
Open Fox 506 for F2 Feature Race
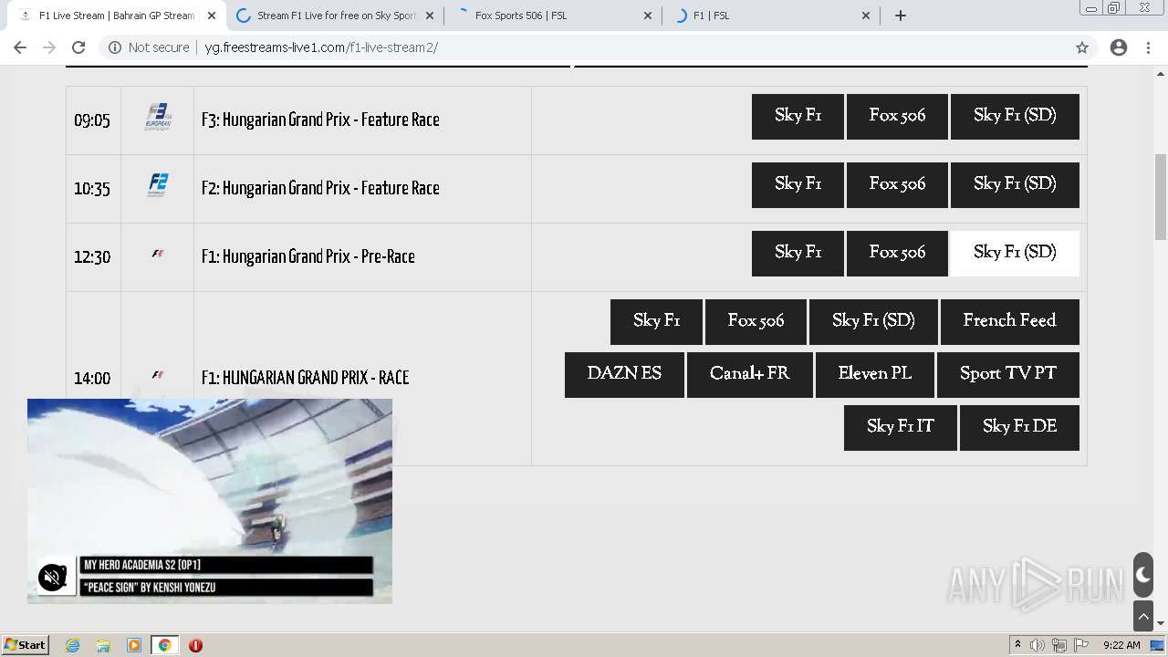point(897,184)
